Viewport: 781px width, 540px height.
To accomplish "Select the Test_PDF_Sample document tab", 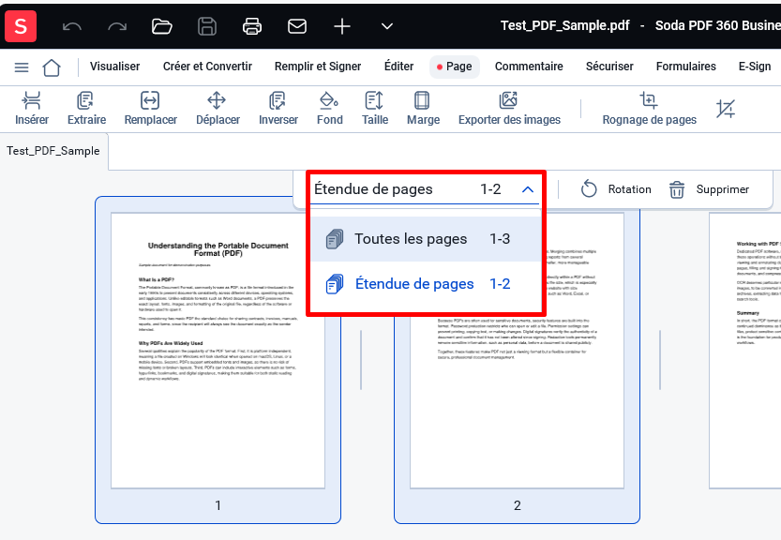I will (x=53, y=151).
